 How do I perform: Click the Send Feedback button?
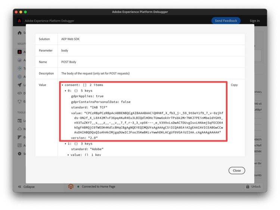pyautogui.click(x=226, y=21)
